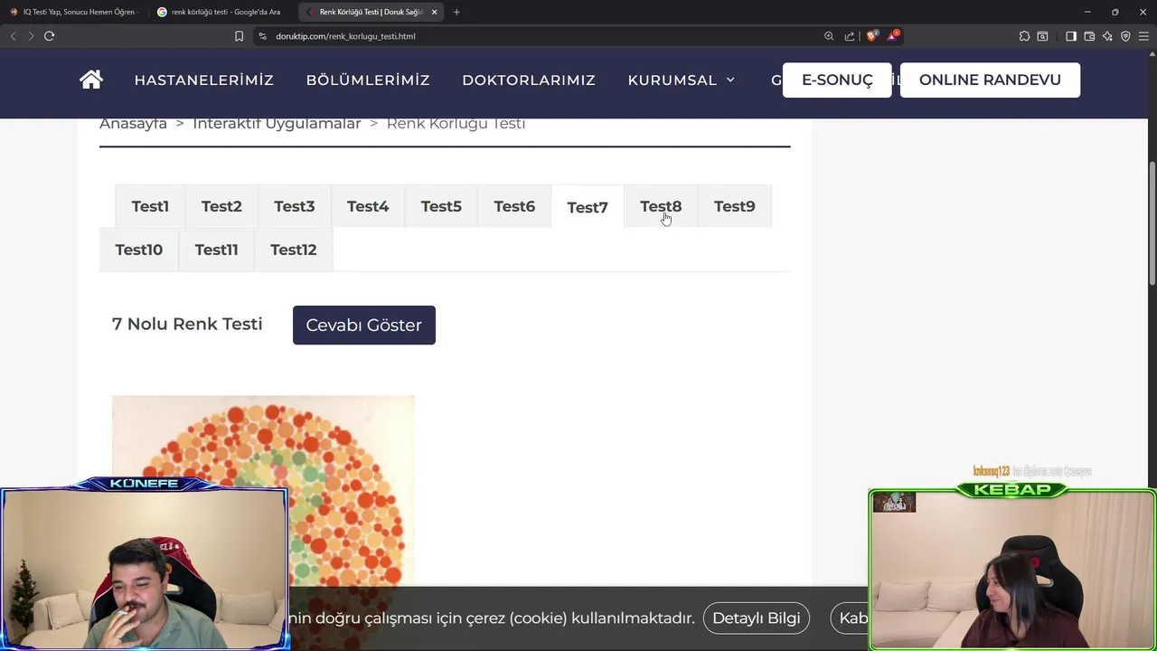This screenshot has width=1157, height=651.
Task: Expand the KURUMSAL dropdown menu
Action: pos(682,80)
